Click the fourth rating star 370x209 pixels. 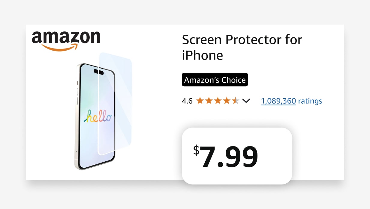coord(227,101)
